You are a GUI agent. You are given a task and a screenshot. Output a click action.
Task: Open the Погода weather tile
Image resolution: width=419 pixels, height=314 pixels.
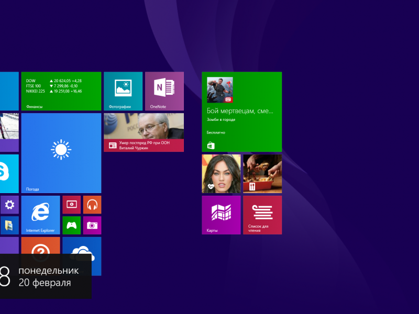click(x=61, y=153)
